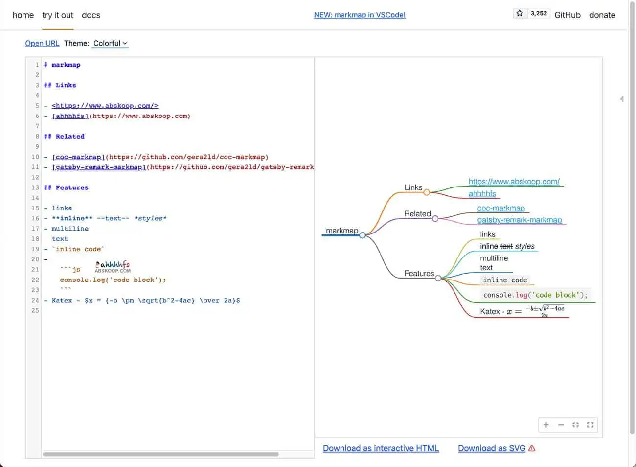Image resolution: width=636 pixels, height=467 pixels.
Task: Open the NEW: markmap in VSCode link
Action: (360, 15)
